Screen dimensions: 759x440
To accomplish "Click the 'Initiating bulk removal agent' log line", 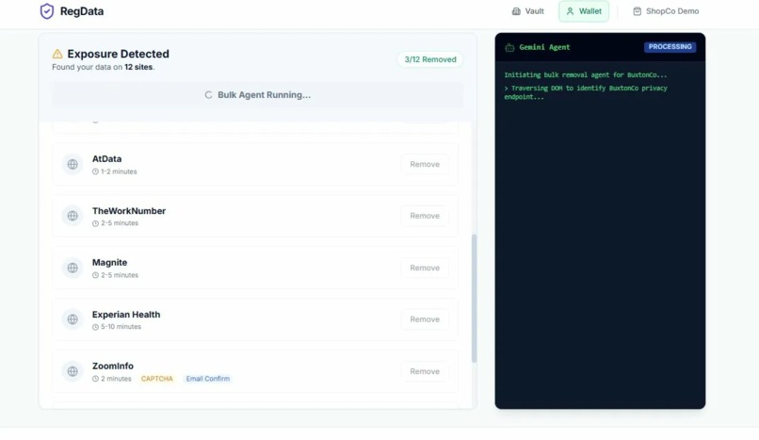I will [x=585, y=75].
